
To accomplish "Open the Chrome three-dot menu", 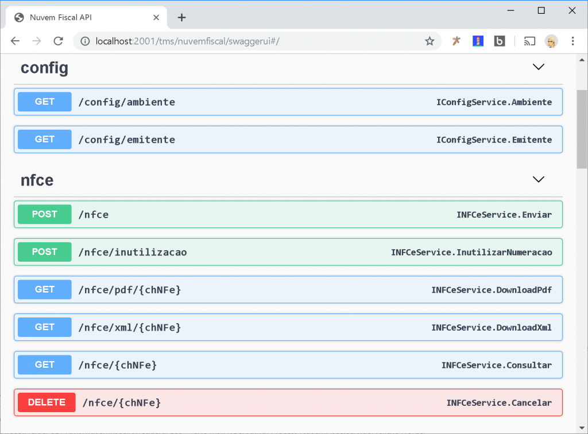I will tap(572, 41).
